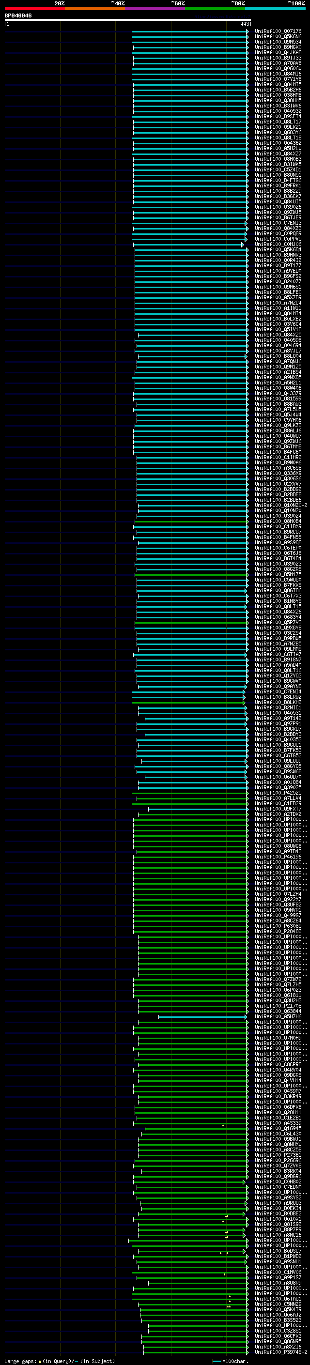Open hit UniRef100_Q07176
This screenshot has width=310, height=1365.
point(278,31)
